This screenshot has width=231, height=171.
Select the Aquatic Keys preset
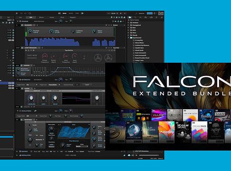[140, 48]
